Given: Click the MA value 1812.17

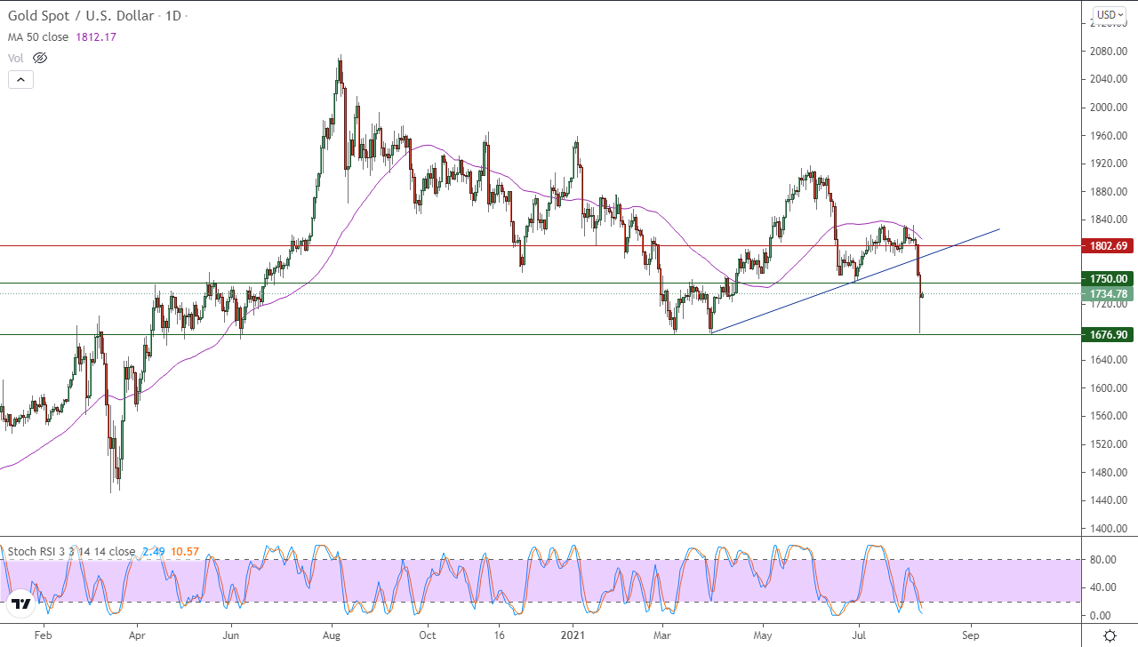Looking at the screenshot, I should [x=98, y=37].
